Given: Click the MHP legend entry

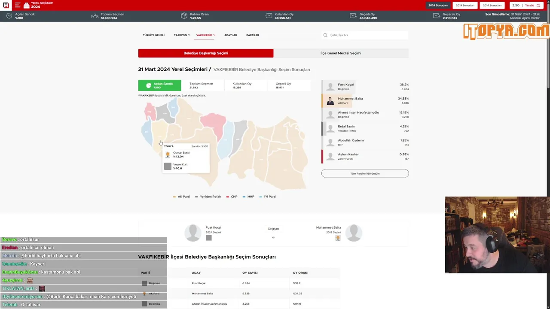Looking at the screenshot, I should (x=248, y=197).
